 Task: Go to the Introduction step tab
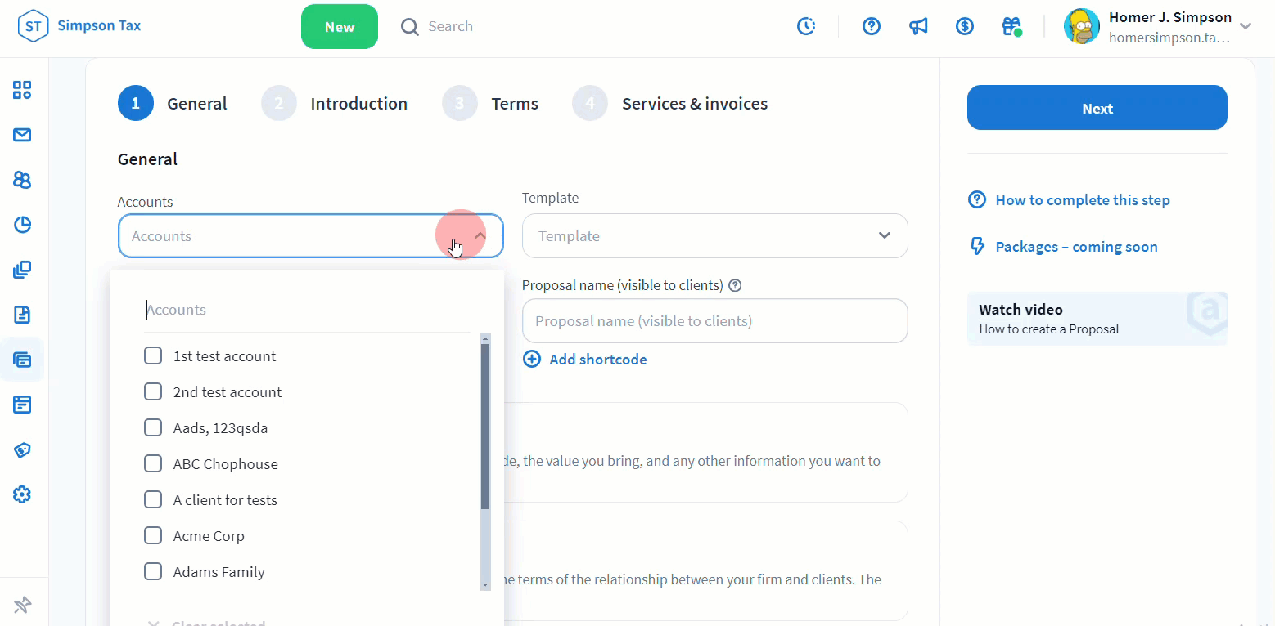coord(358,104)
